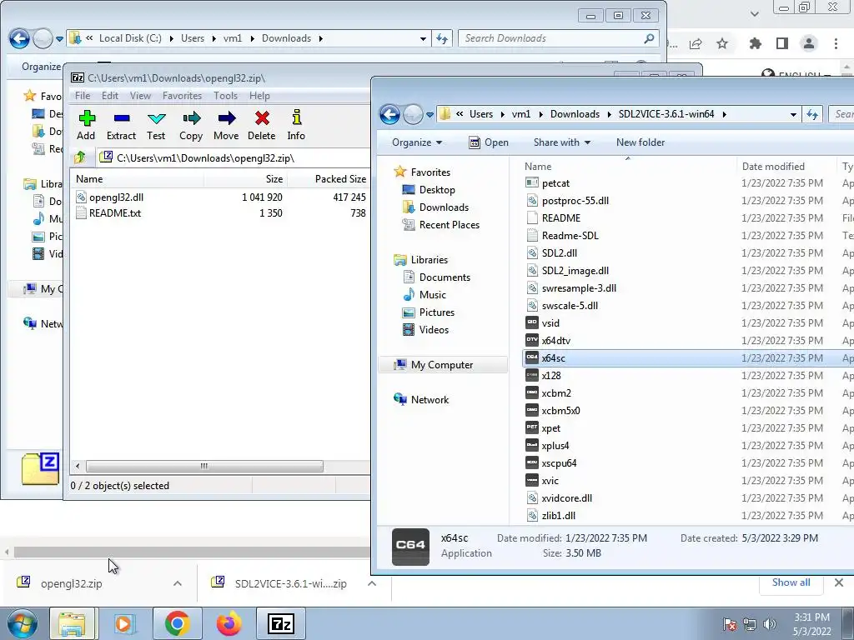Image resolution: width=854 pixels, height=640 pixels.
Task: Select the xpet application
Action: (550, 428)
